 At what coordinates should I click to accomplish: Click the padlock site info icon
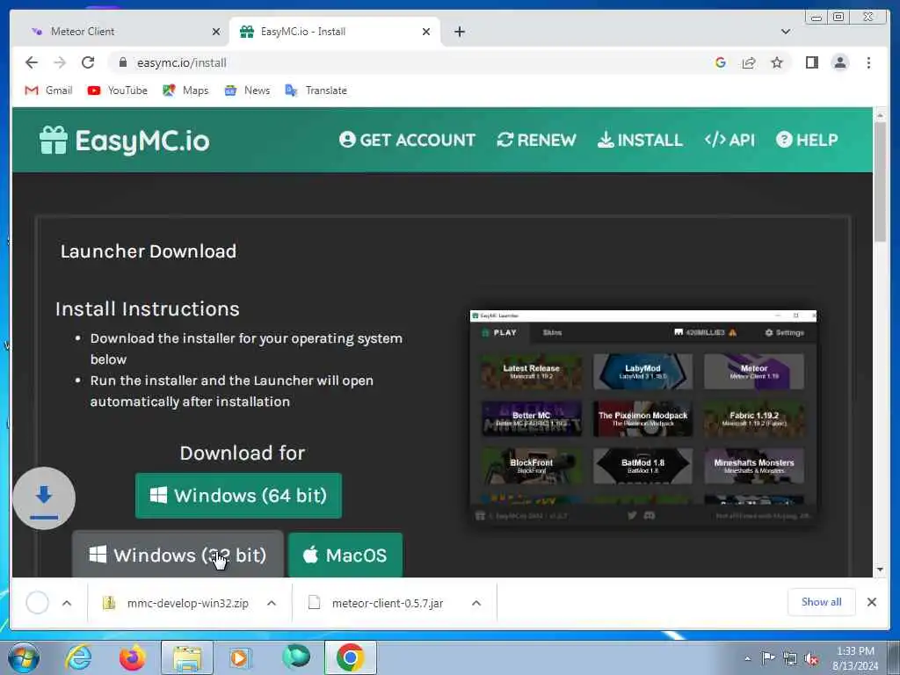tap(122, 62)
